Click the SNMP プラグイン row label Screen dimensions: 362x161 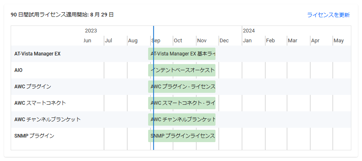34,136
